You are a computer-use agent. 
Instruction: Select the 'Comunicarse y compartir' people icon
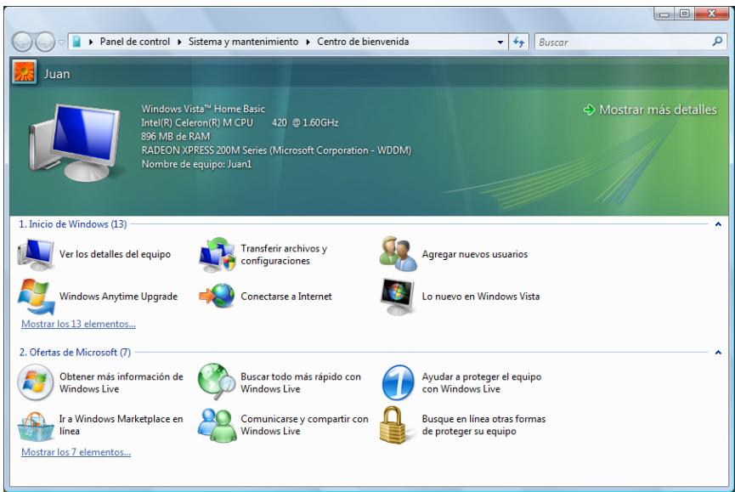tap(216, 425)
